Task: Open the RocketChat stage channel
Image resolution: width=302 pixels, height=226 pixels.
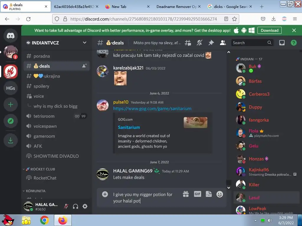Action: (57, 178)
